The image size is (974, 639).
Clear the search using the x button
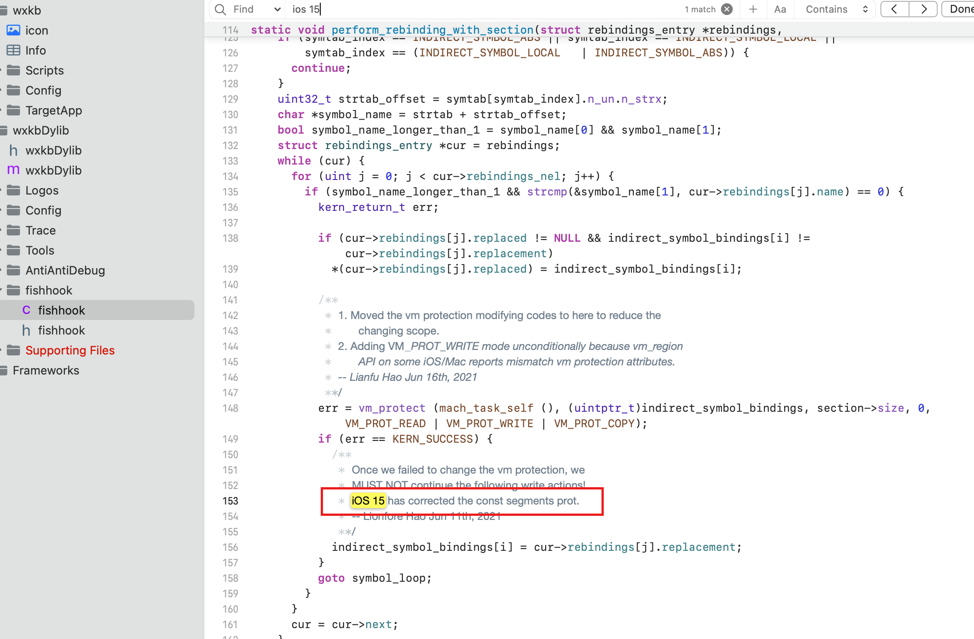tap(727, 9)
